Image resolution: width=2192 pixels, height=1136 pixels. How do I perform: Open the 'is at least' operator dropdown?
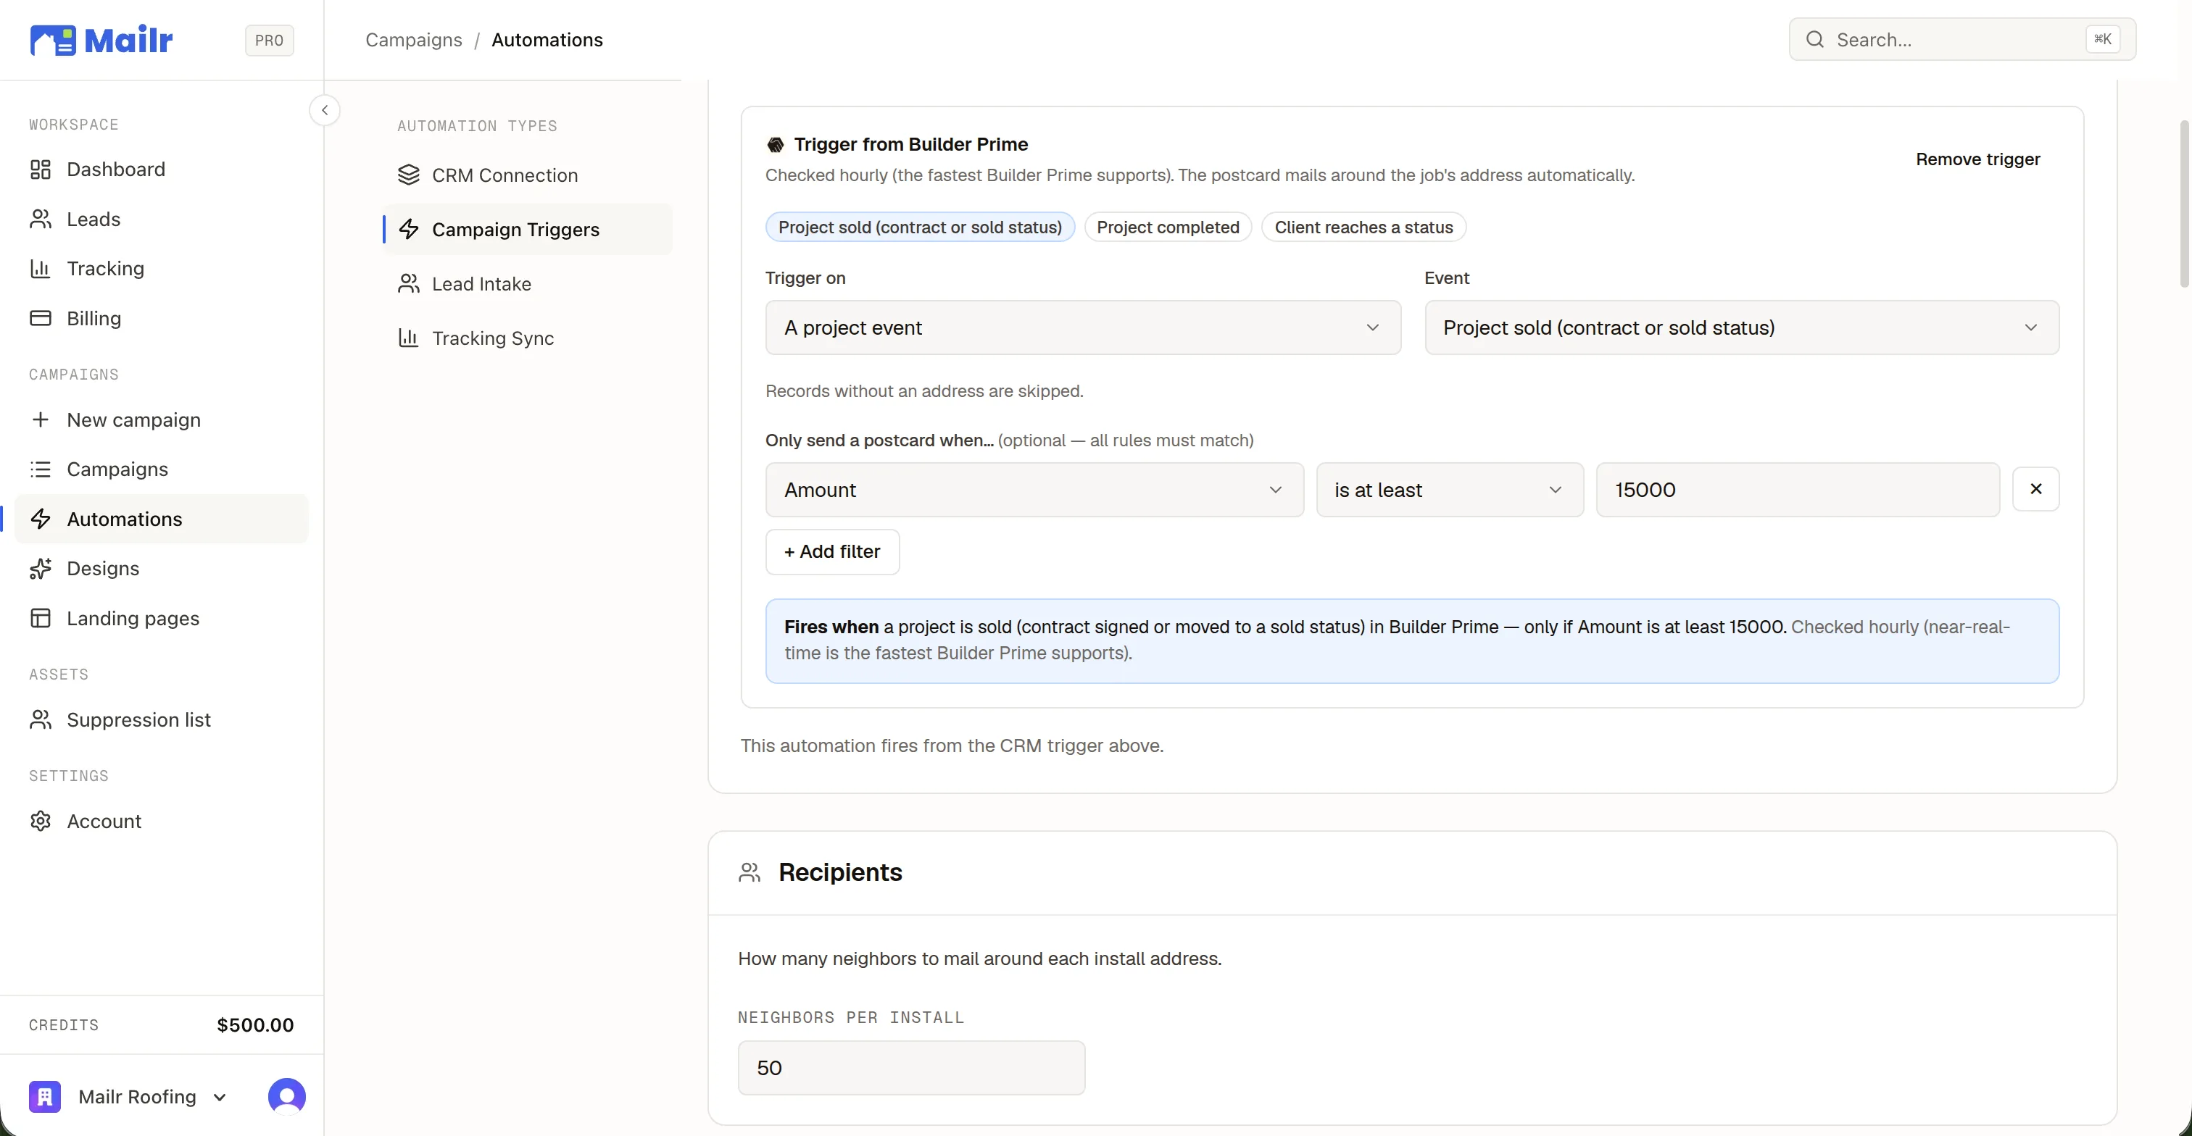(1449, 490)
